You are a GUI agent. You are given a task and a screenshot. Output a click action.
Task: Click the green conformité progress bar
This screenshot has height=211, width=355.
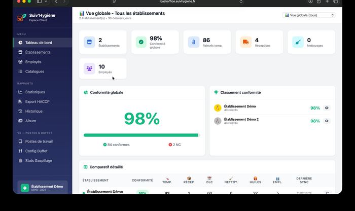point(141,135)
